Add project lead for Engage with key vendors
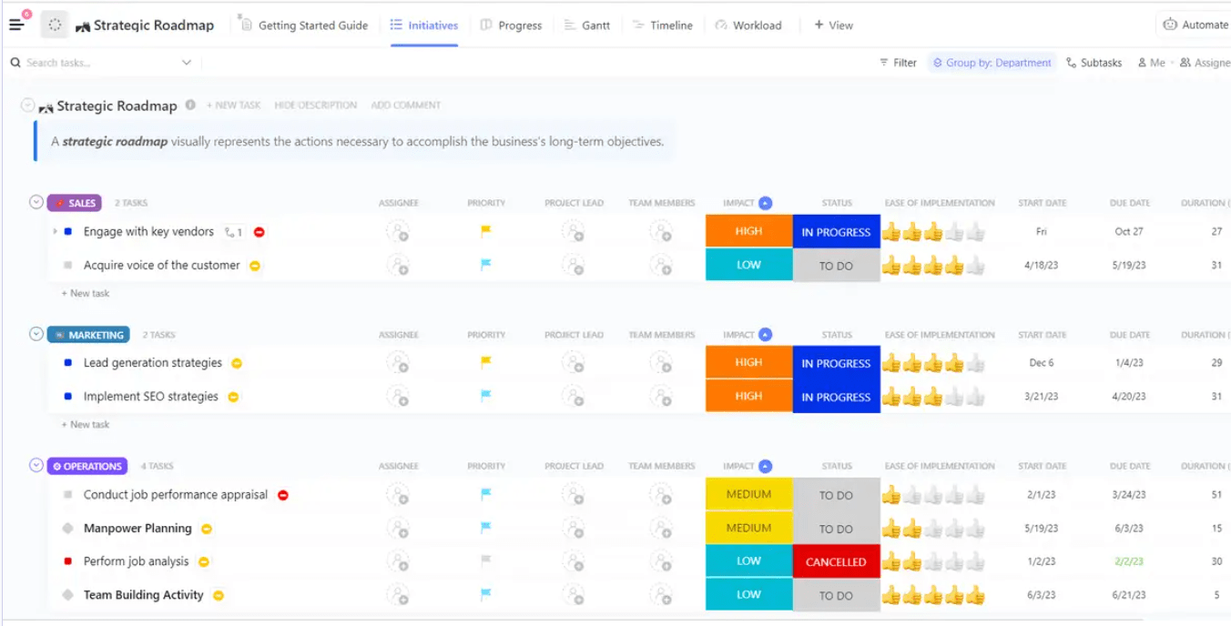Viewport: 1231px width, 626px height. click(573, 232)
